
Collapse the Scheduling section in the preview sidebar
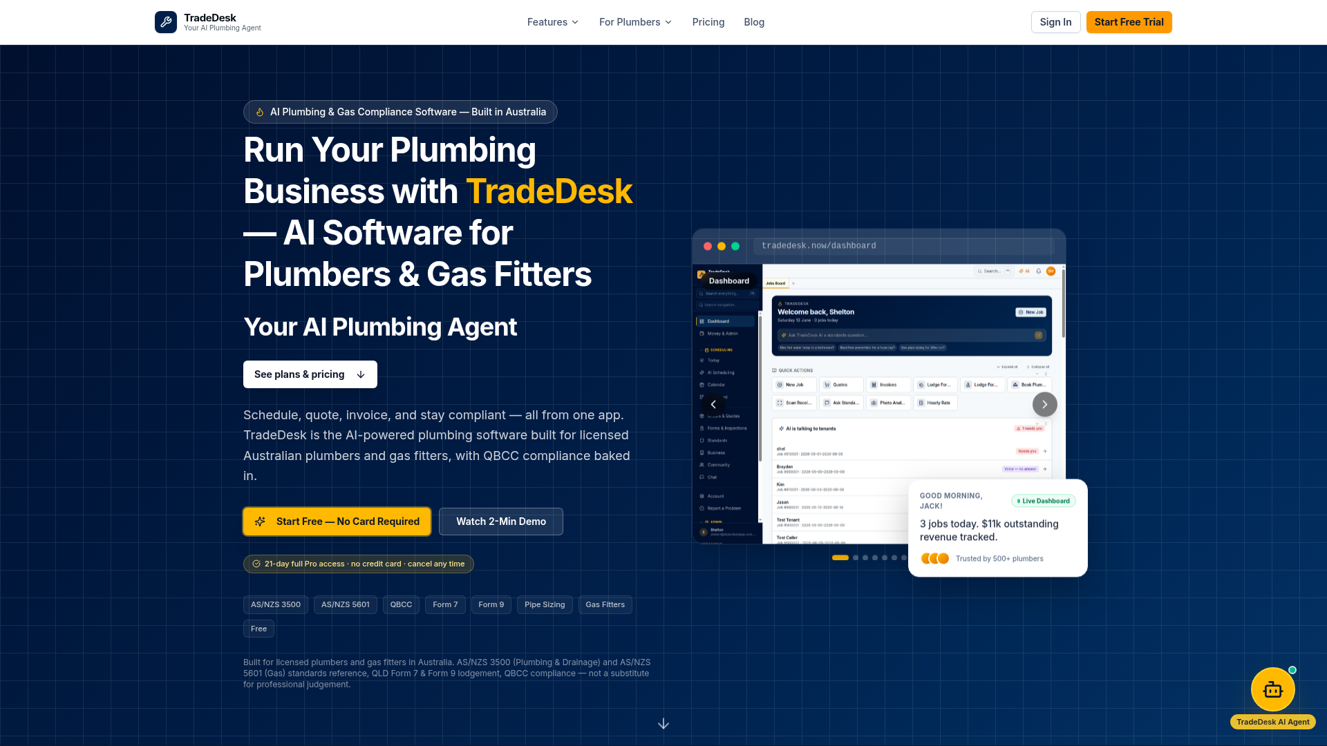click(x=717, y=350)
